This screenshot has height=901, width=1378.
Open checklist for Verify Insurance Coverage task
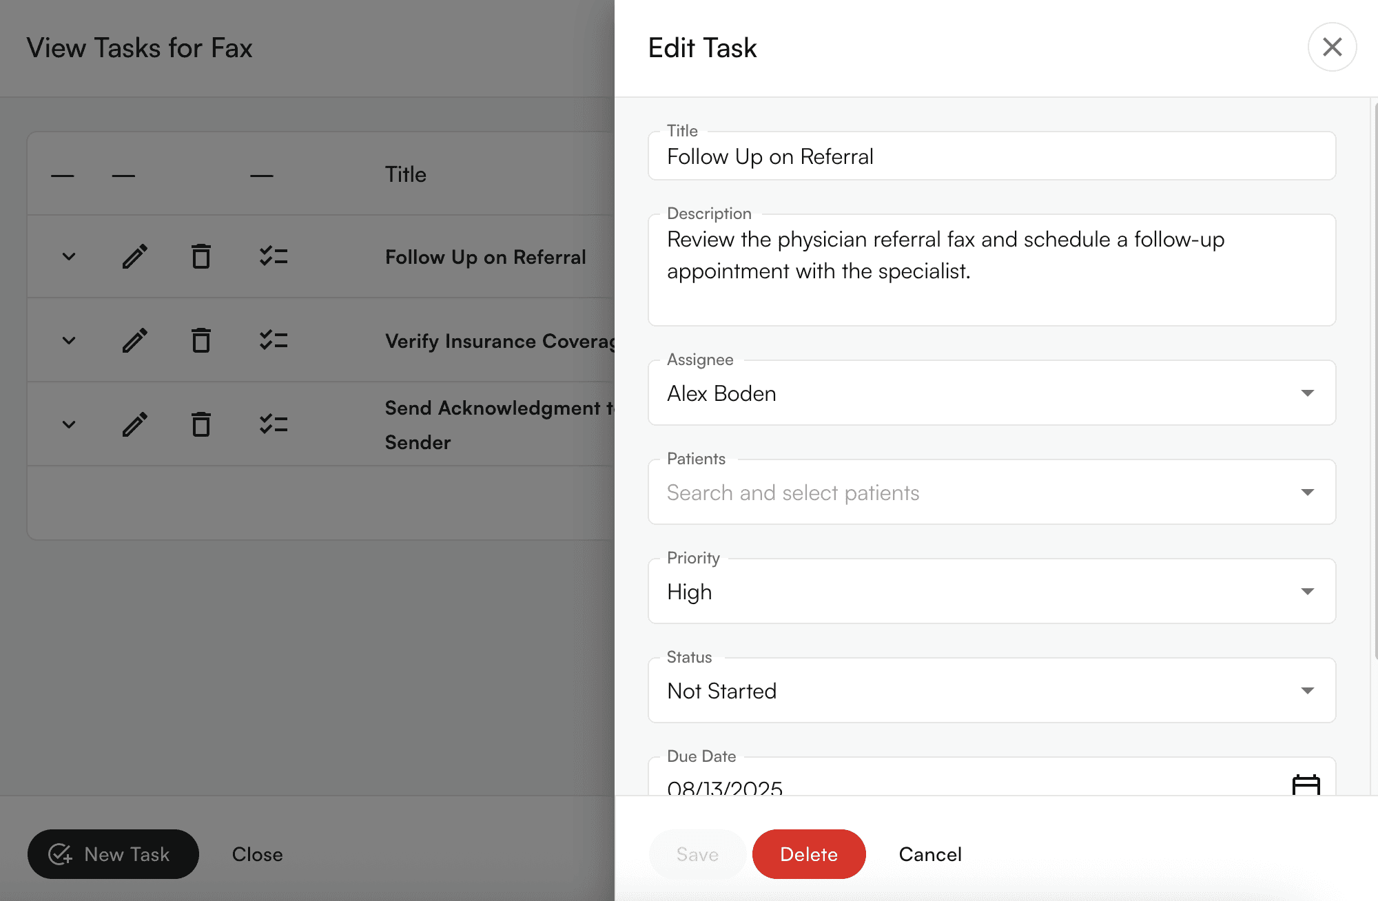(x=274, y=340)
